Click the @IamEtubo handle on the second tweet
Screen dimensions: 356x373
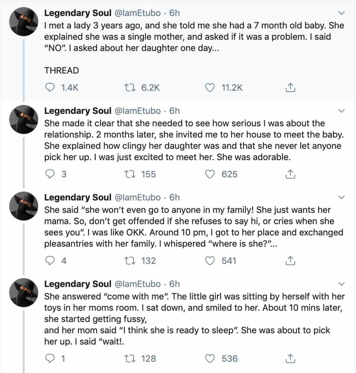click(137, 111)
